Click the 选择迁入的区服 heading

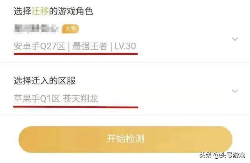click(45, 81)
